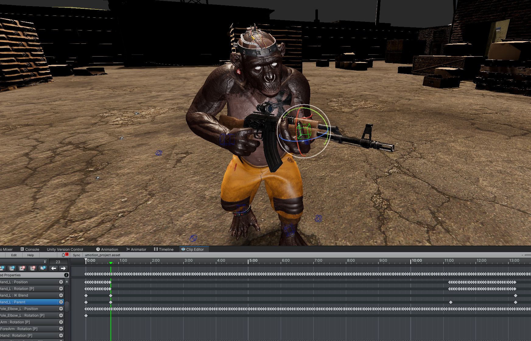The height and width of the screenshot is (341, 531).
Task: Open the Timeline tab
Action: tap(164, 249)
